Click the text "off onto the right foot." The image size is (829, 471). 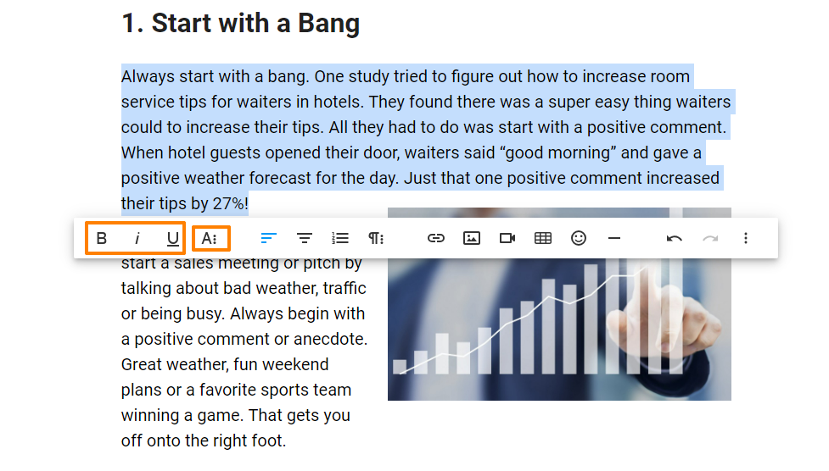pos(204,441)
